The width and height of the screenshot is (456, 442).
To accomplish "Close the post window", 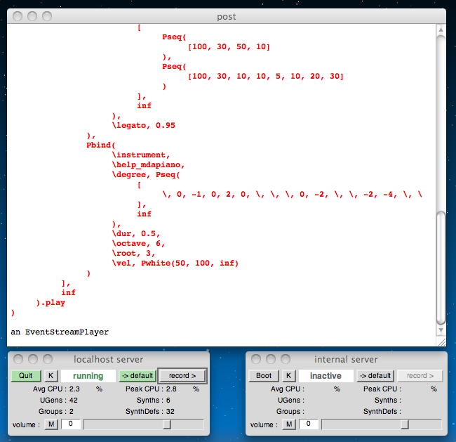I will pyautogui.click(x=18, y=16).
